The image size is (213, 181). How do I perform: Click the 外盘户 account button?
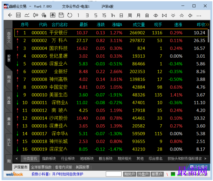coord(143,174)
